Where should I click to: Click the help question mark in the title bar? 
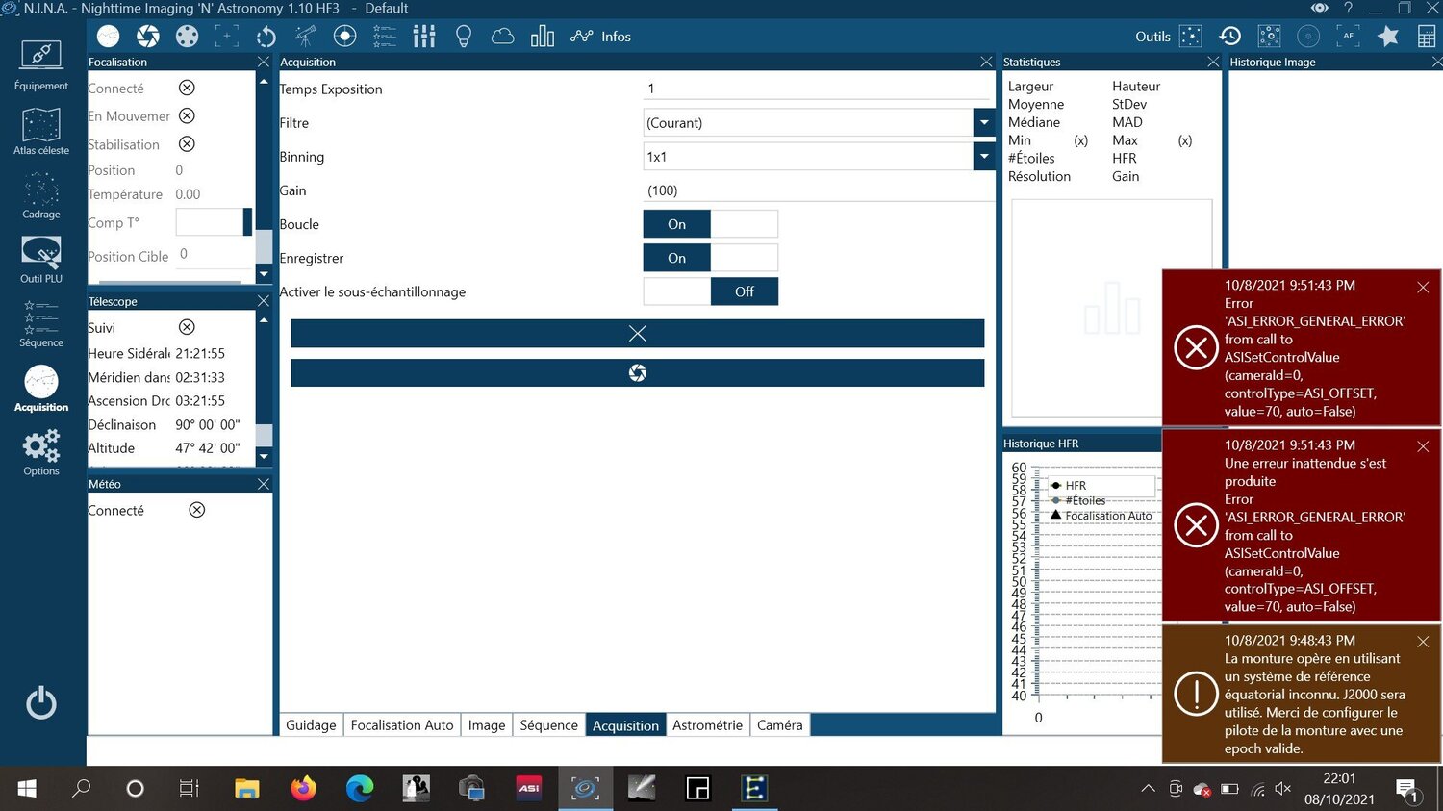click(1348, 8)
